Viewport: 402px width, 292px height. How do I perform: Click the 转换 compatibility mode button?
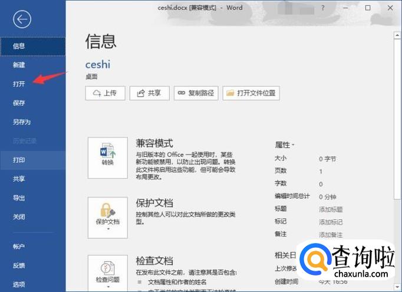(108, 158)
